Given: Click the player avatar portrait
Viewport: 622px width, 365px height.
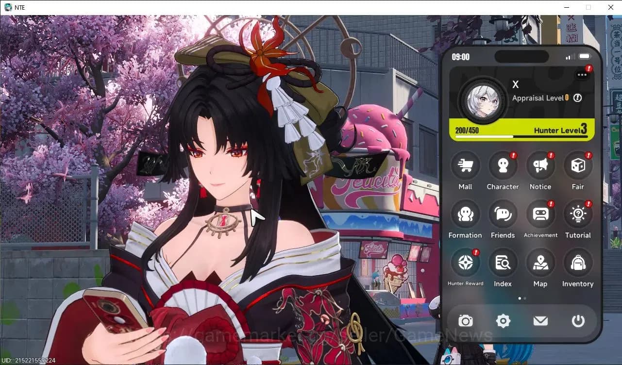Looking at the screenshot, I should click(483, 101).
